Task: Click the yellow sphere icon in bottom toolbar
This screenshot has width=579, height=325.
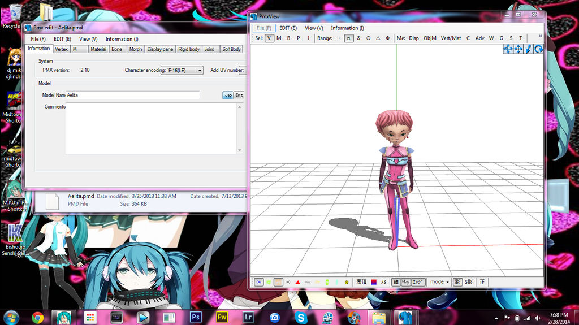Action: pyautogui.click(x=347, y=282)
